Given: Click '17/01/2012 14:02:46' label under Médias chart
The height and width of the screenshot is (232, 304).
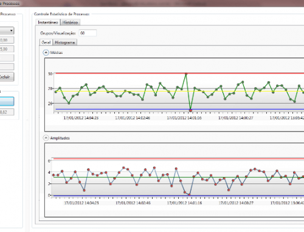Looking at the screenshot, I should [x=133, y=118].
